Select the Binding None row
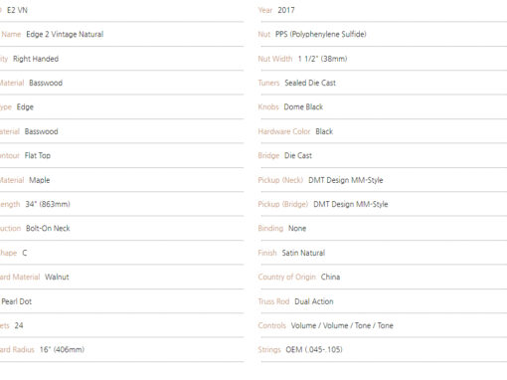The width and height of the screenshot is (507, 380). 383,229
